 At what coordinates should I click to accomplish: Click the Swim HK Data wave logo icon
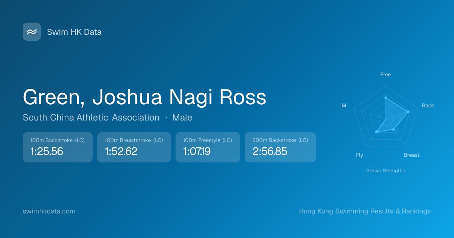tap(32, 32)
